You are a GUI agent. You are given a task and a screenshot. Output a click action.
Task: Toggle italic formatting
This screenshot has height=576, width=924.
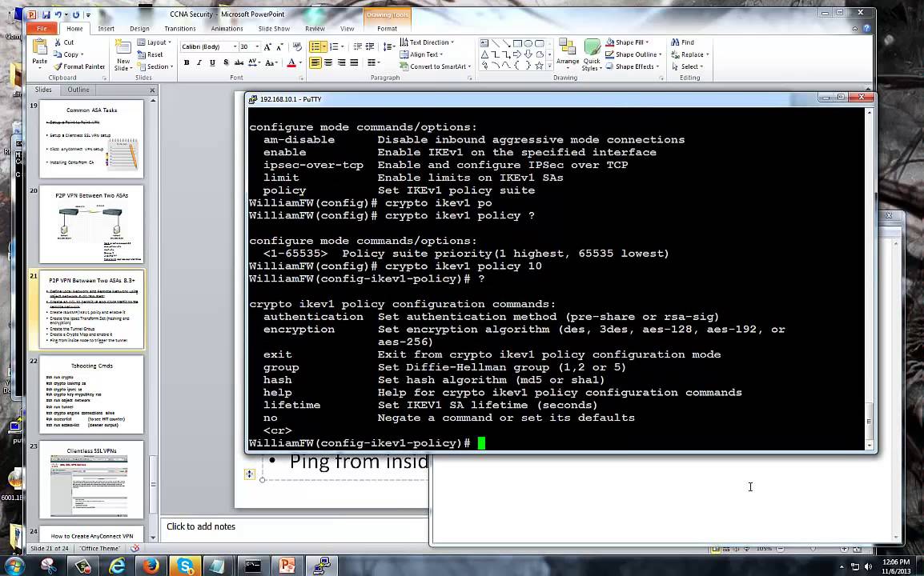[x=199, y=62]
